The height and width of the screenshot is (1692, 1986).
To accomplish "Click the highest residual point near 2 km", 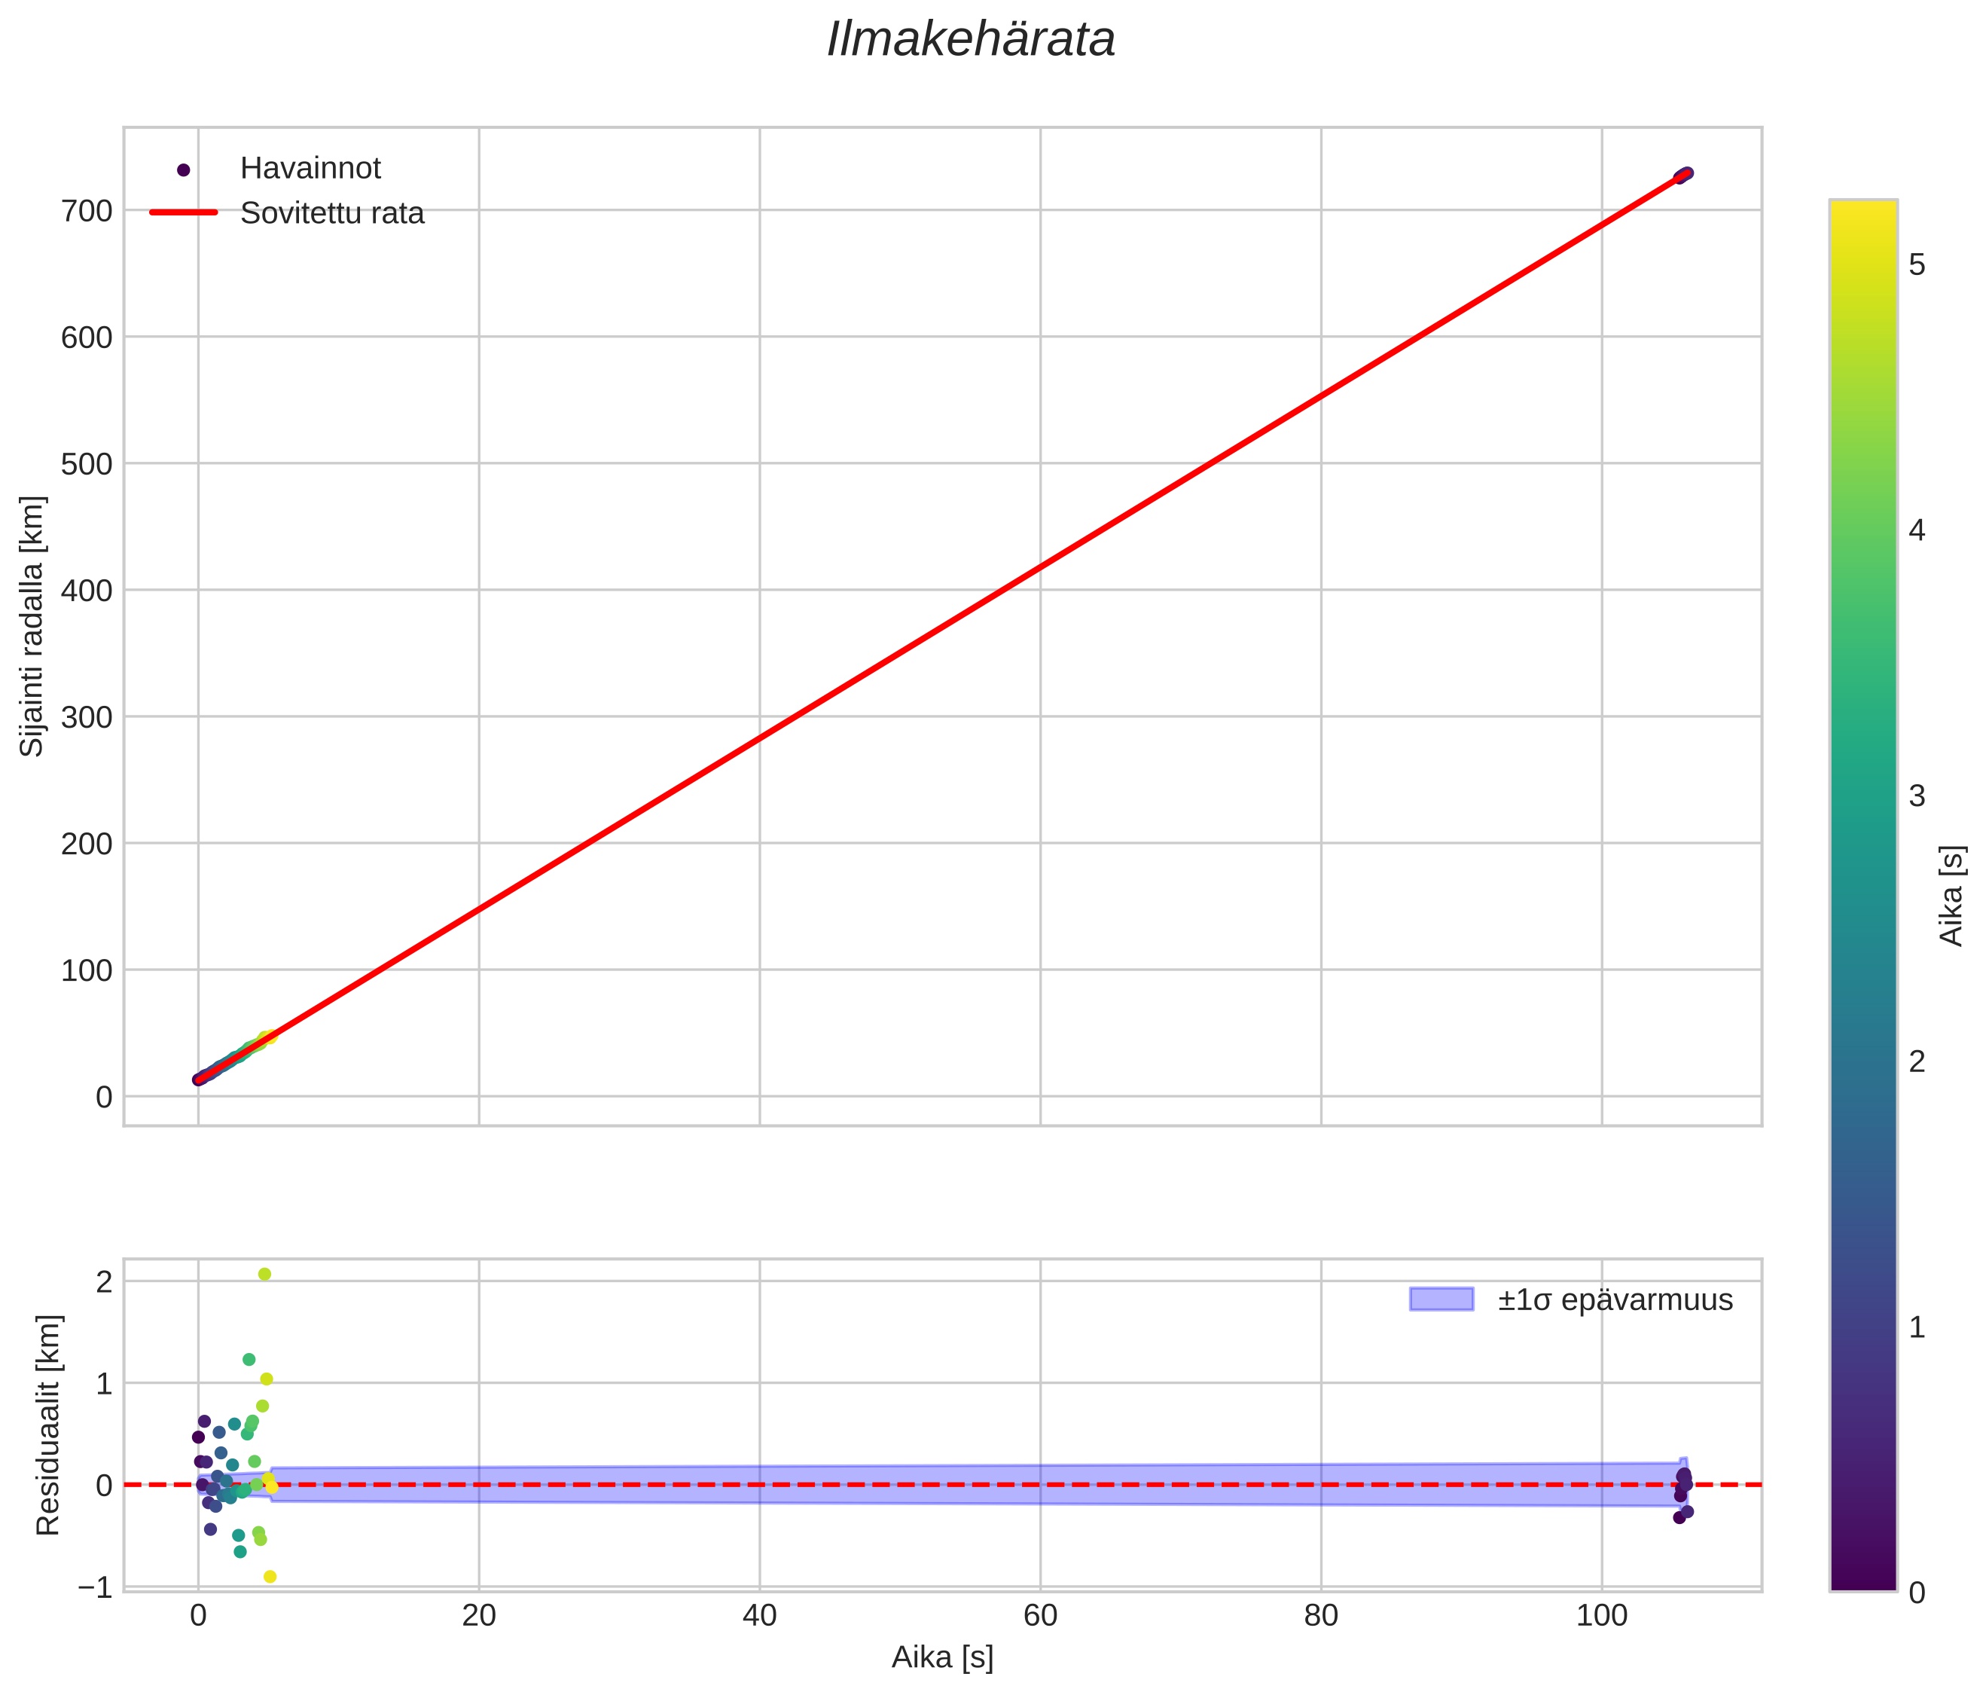I will [x=264, y=1274].
